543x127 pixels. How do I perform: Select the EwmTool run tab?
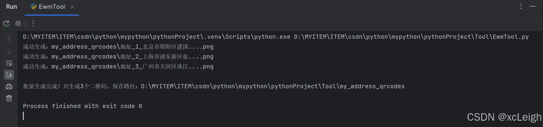[48, 7]
